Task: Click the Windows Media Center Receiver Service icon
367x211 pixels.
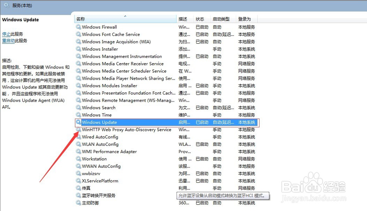Action: pos(78,63)
